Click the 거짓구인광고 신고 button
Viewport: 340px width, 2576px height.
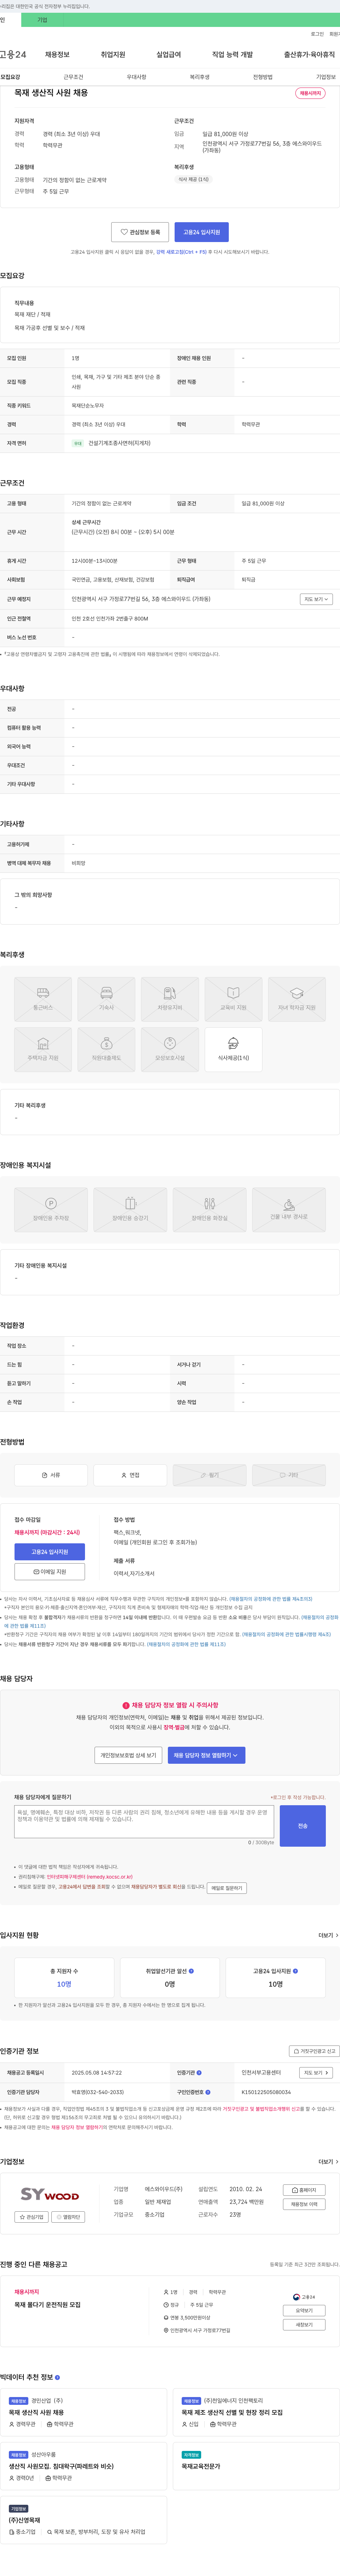[314, 2051]
